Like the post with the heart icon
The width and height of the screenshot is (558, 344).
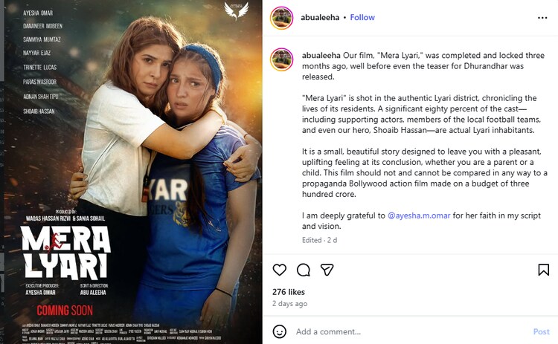click(x=280, y=270)
